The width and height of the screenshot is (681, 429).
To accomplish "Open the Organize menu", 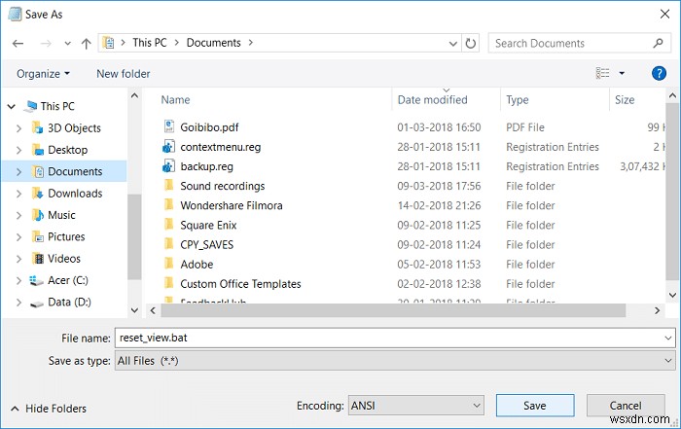I will point(43,74).
